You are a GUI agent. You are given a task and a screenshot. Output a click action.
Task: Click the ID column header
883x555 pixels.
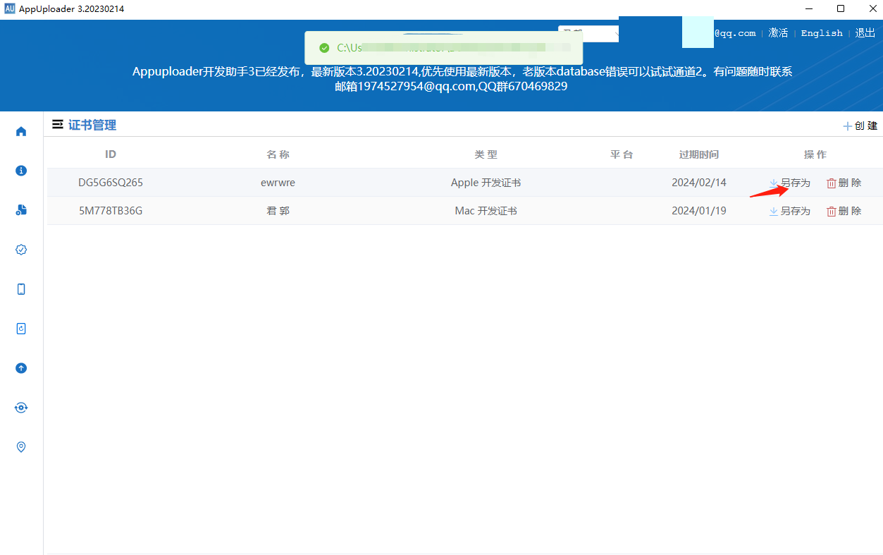111,154
